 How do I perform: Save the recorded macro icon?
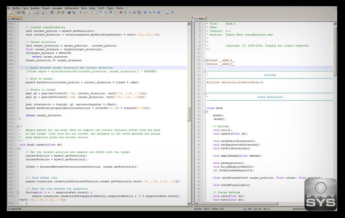coord(139,12)
